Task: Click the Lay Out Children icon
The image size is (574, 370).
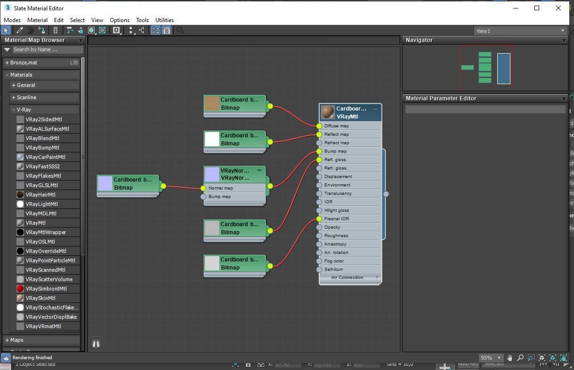Action: click(x=142, y=31)
